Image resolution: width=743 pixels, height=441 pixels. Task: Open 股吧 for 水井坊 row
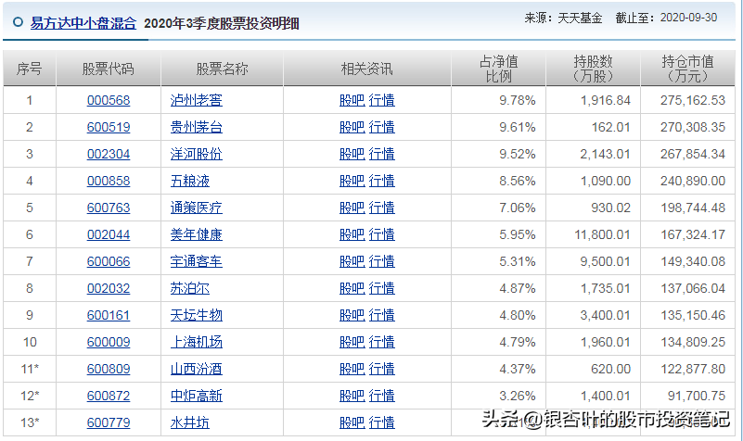click(x=352, y=422)
